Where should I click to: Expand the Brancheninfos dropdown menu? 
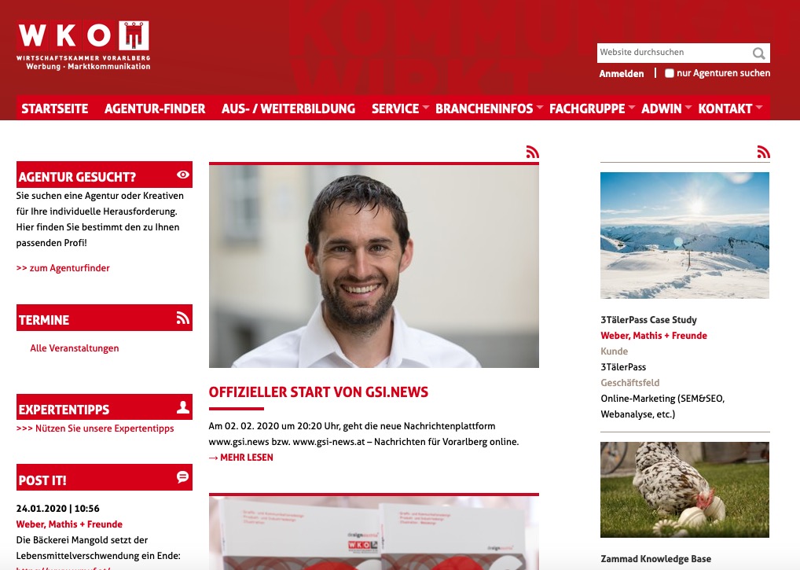tap(489, 108)
